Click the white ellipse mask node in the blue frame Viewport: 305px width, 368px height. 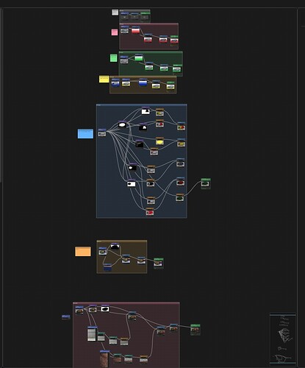click(x=122, y=124)
